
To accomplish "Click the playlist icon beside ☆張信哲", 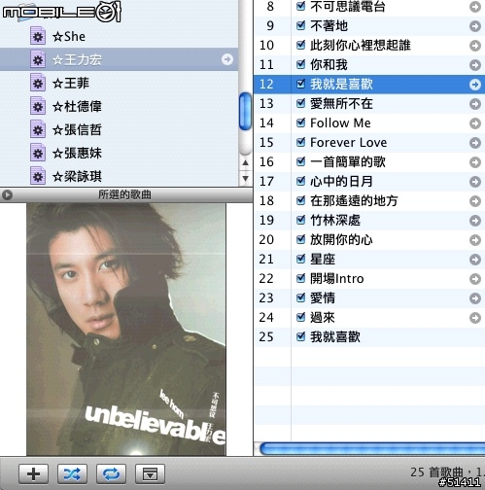I will [38, 129].
